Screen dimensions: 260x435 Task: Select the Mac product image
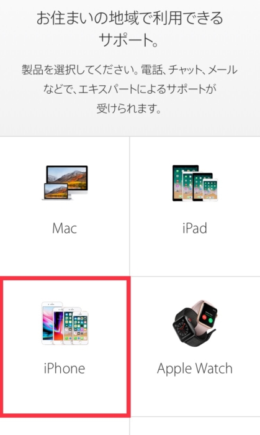65,182
